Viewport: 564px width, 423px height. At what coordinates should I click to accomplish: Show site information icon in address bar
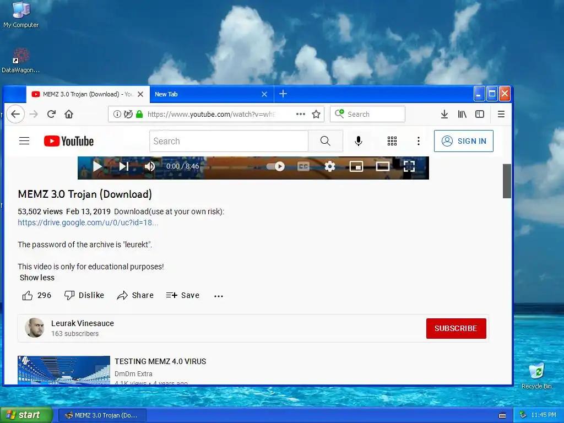[117, 115]
